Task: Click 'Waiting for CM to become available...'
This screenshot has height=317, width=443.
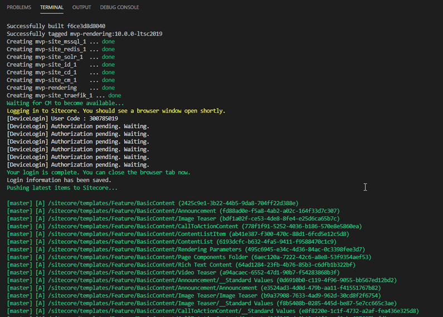Action: click(65, 103)
